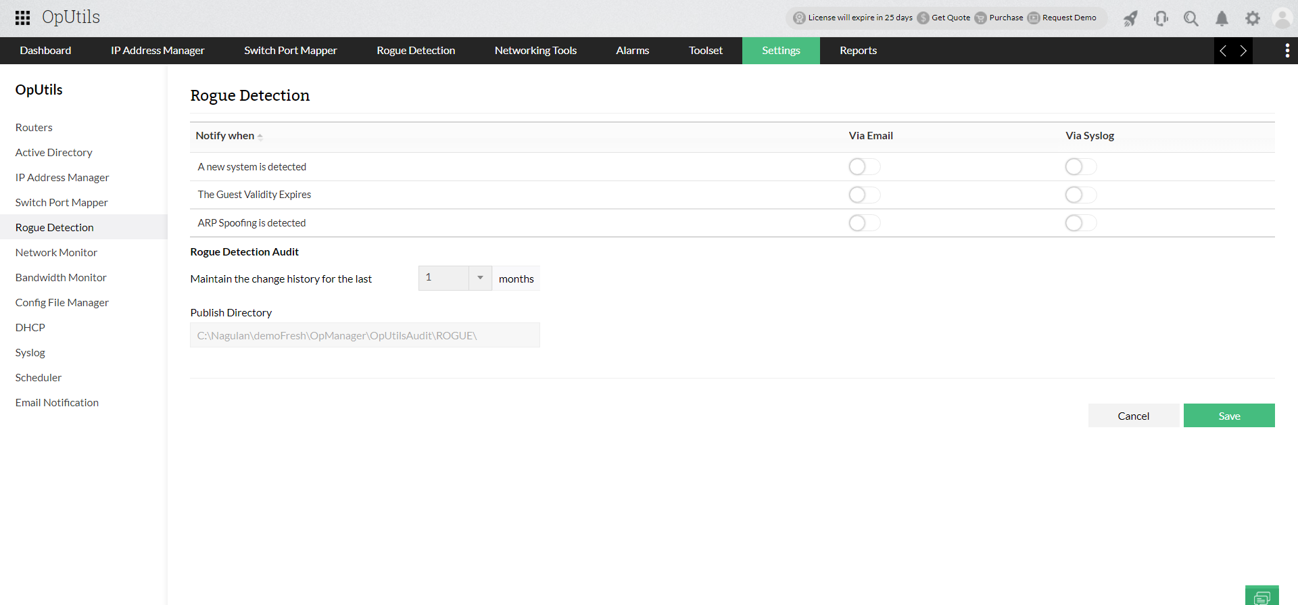Viewport: 1298px width, 605px height.
Task: Open Active Directory in the sidebar
Action: pos(54,153)
